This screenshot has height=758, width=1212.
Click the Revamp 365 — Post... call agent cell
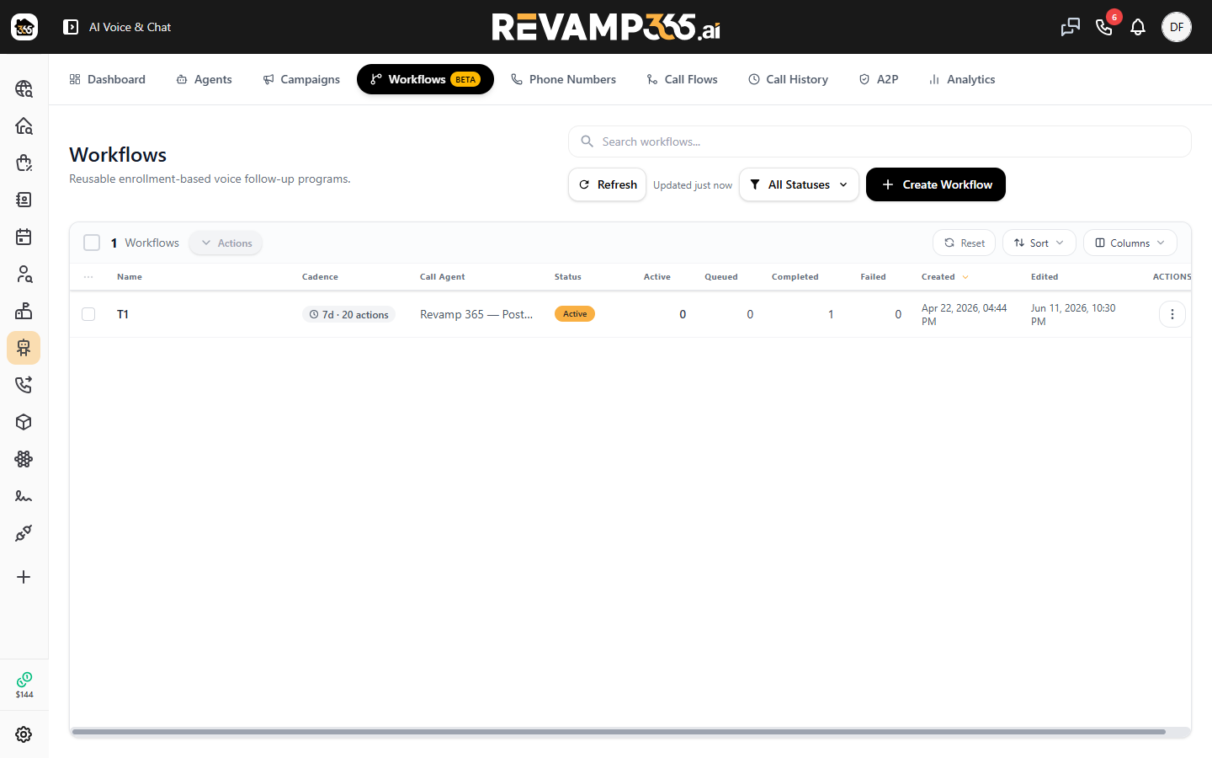[x=476, y=314]
